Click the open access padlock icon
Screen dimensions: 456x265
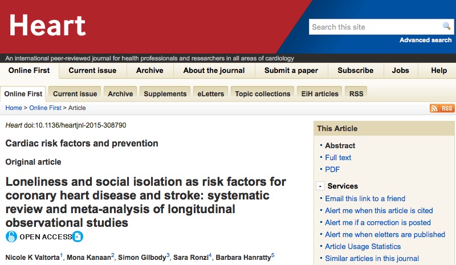point(11,237)
